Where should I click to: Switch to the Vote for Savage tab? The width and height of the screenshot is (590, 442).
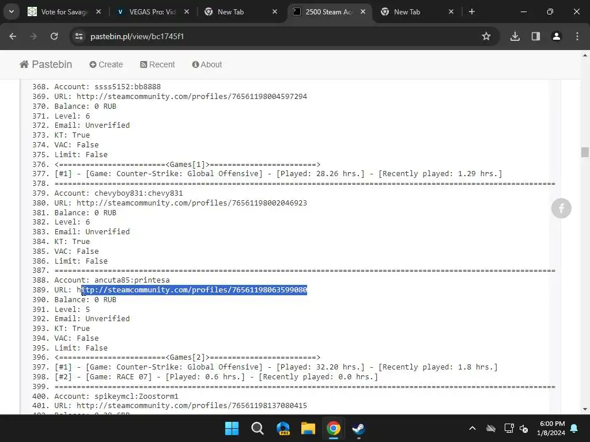[x=64, y=12]
